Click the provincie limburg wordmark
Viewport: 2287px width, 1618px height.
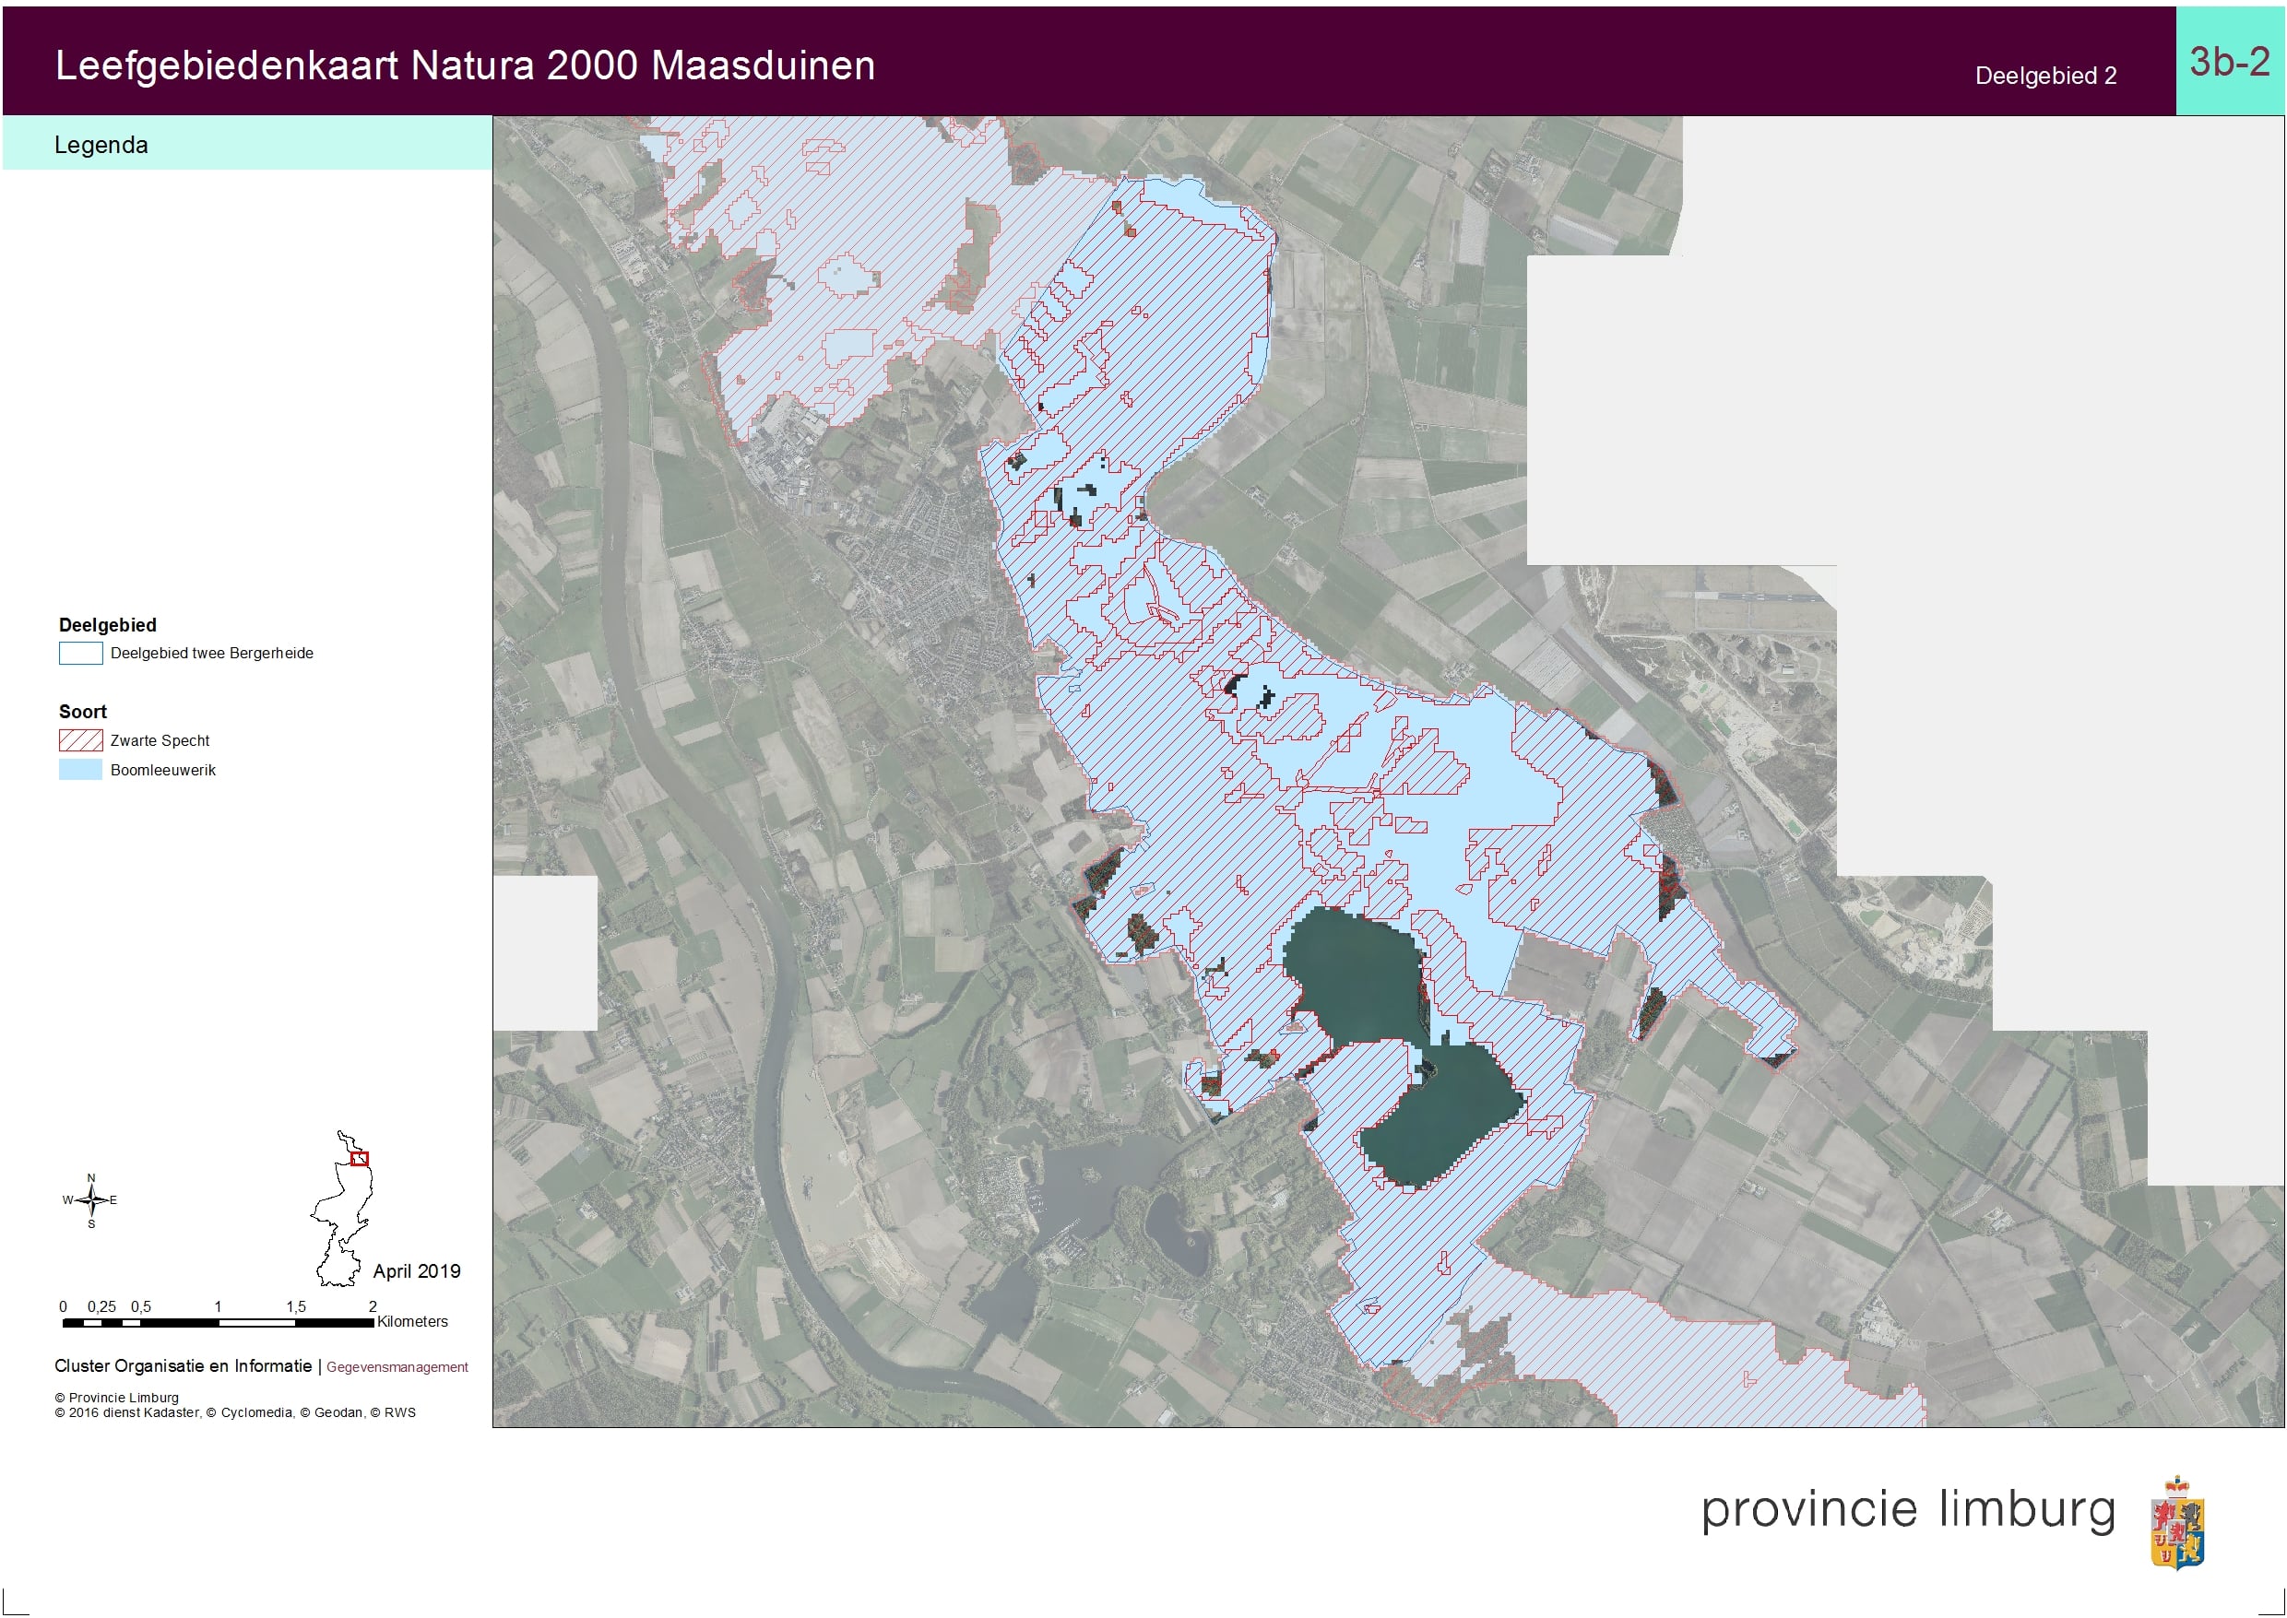1907,1510
